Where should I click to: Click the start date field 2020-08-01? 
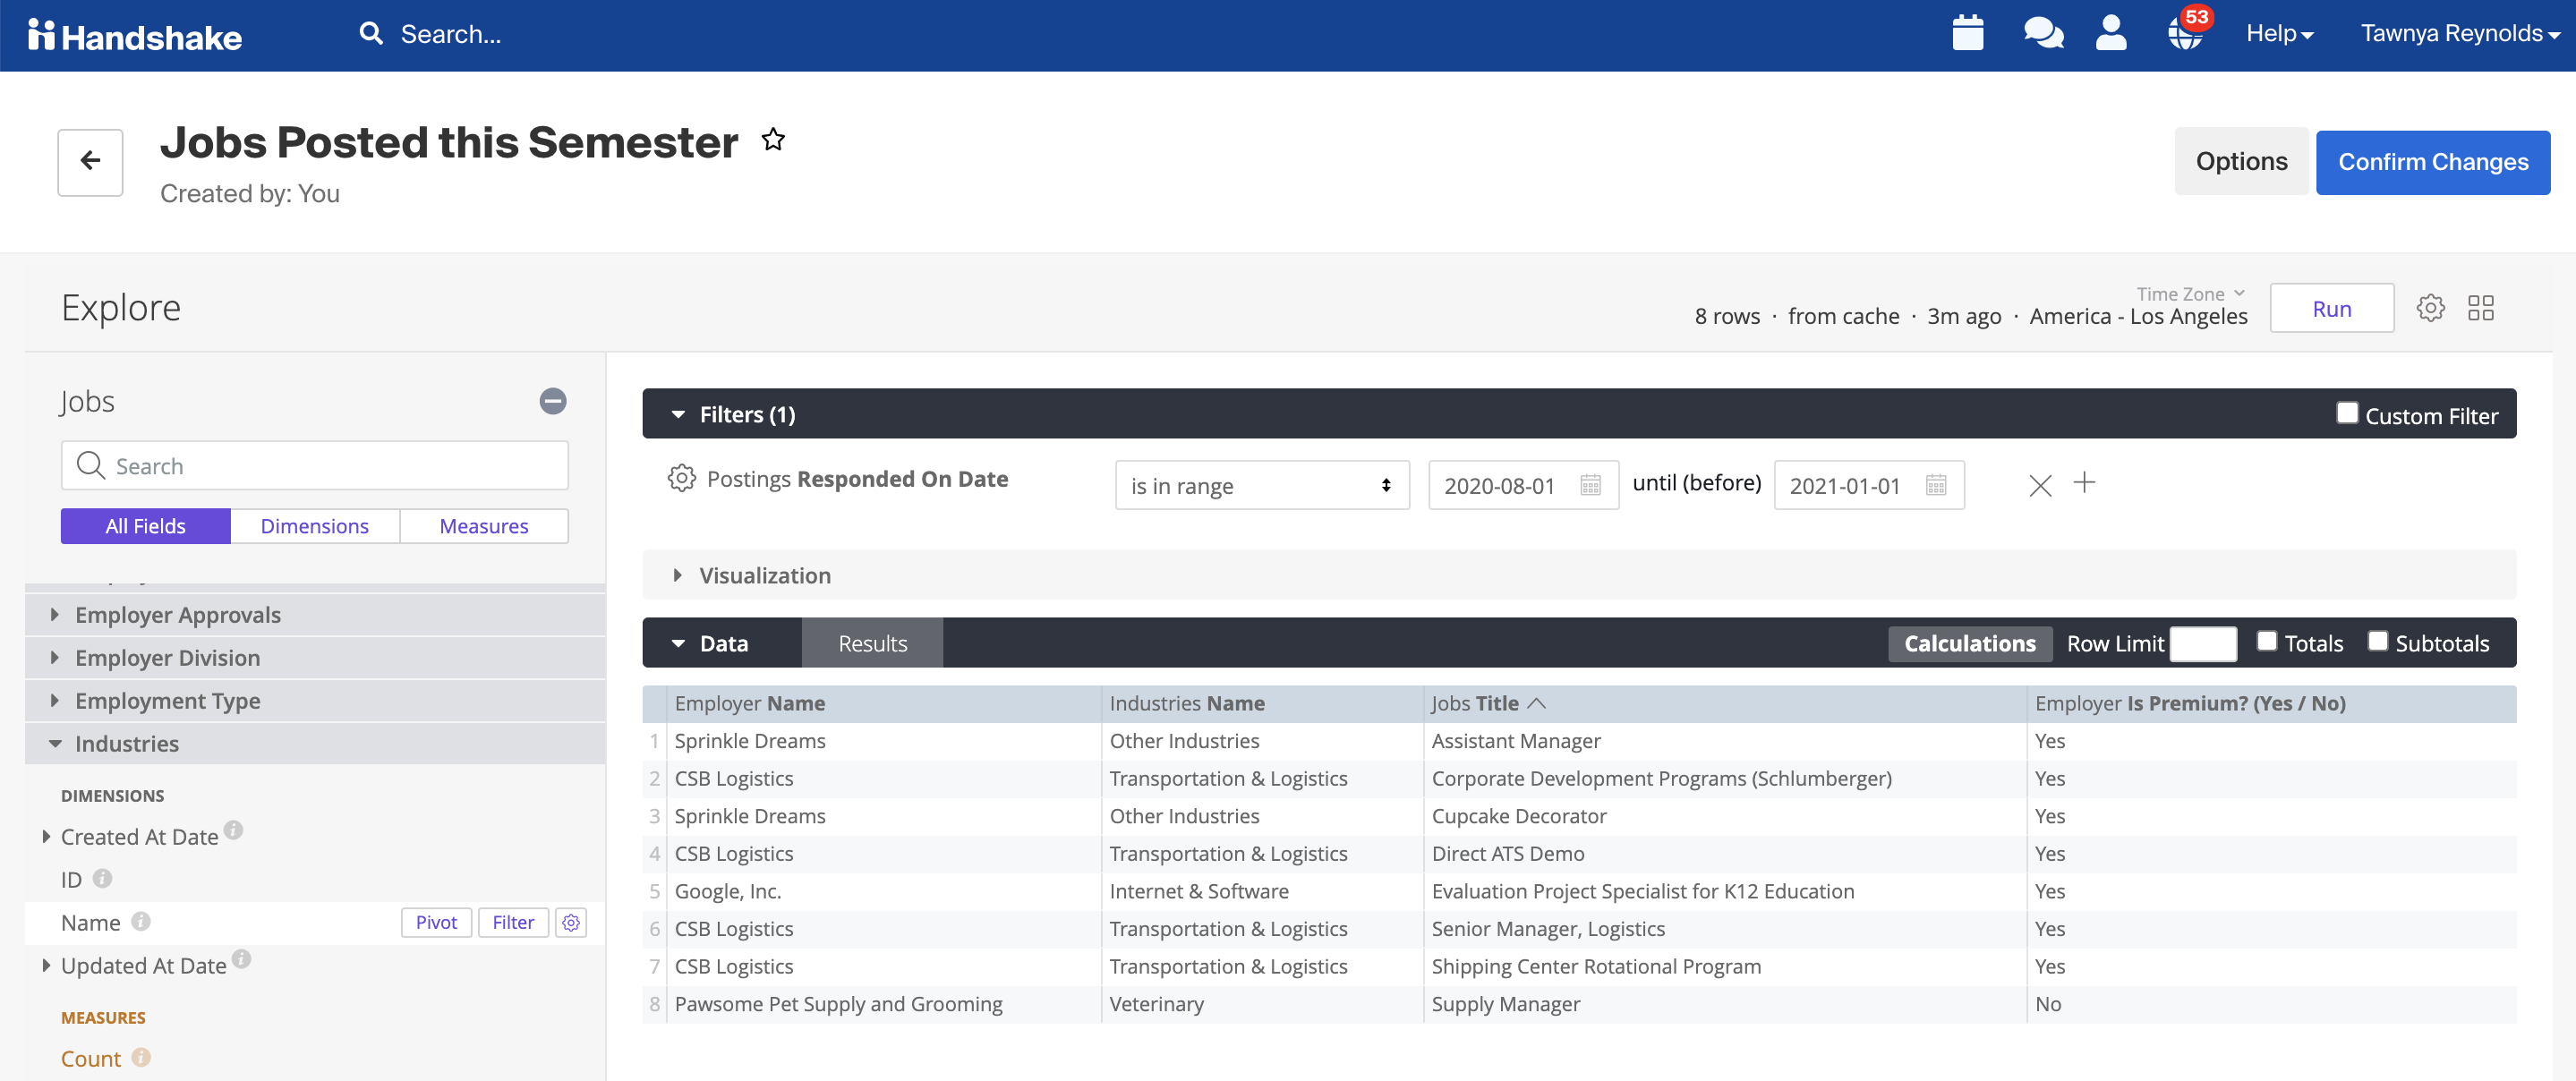(x=1523, y=486)
